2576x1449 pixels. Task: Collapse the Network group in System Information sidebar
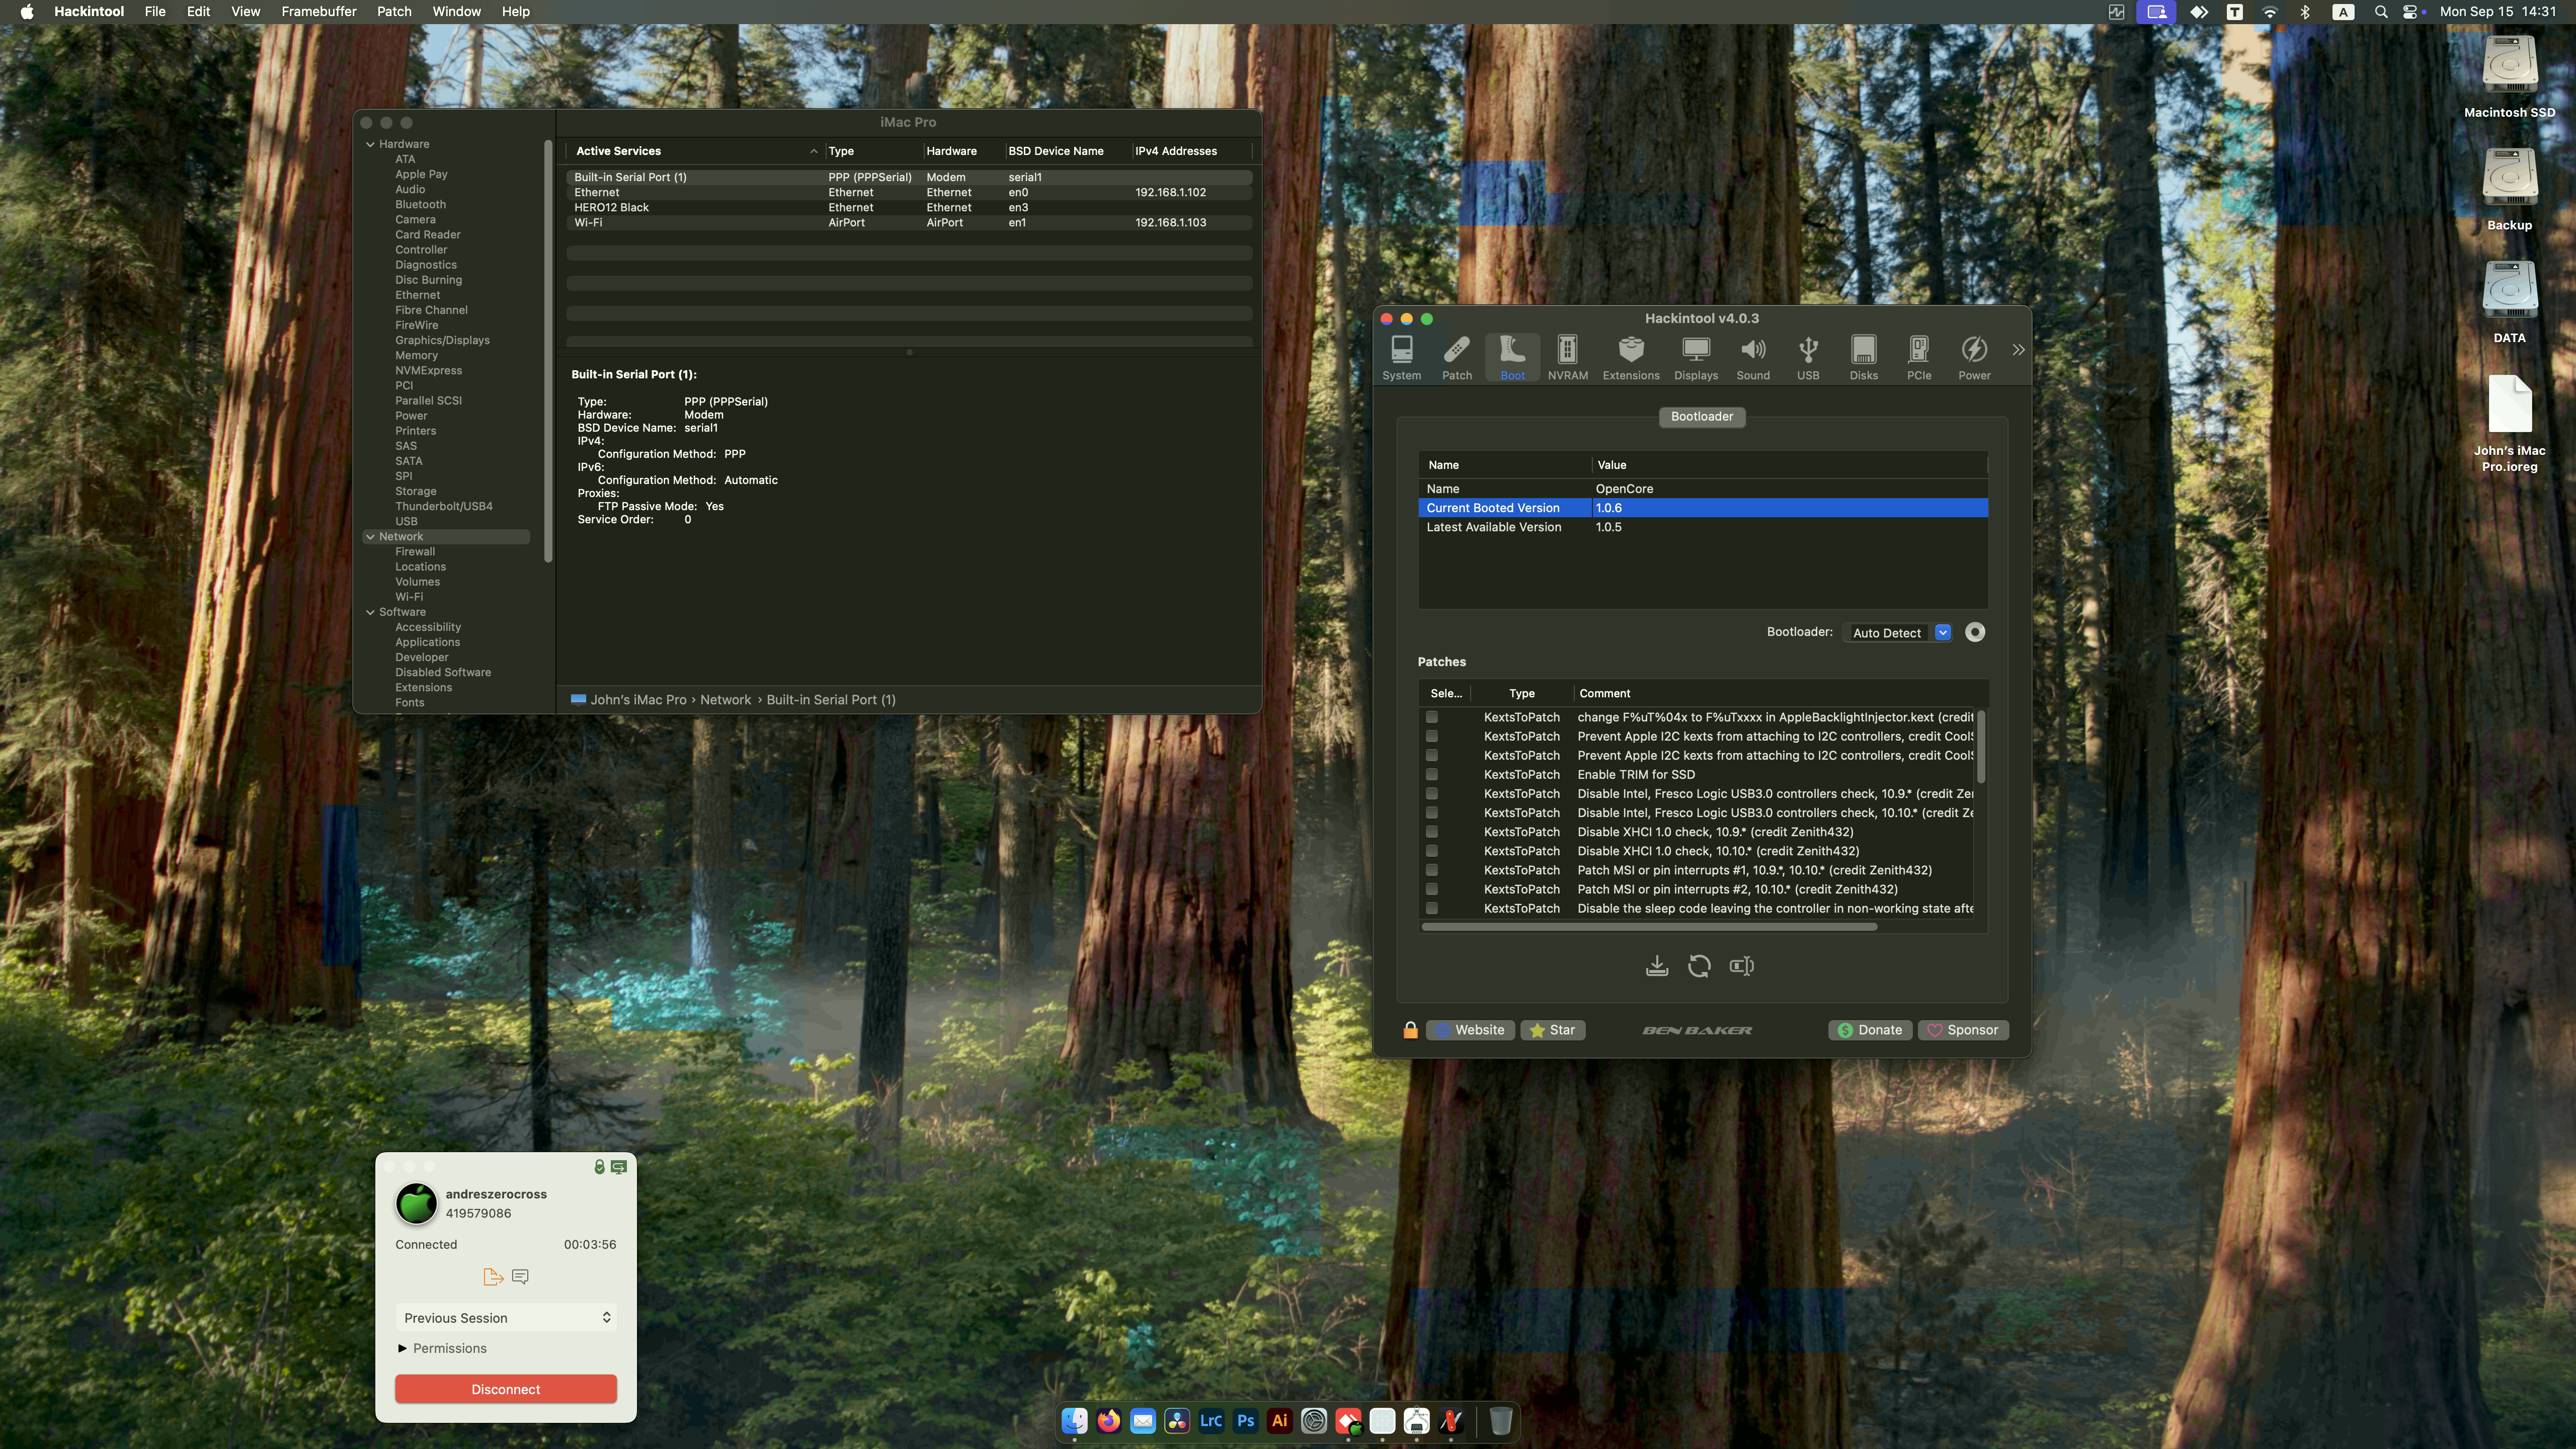(370, 536)
